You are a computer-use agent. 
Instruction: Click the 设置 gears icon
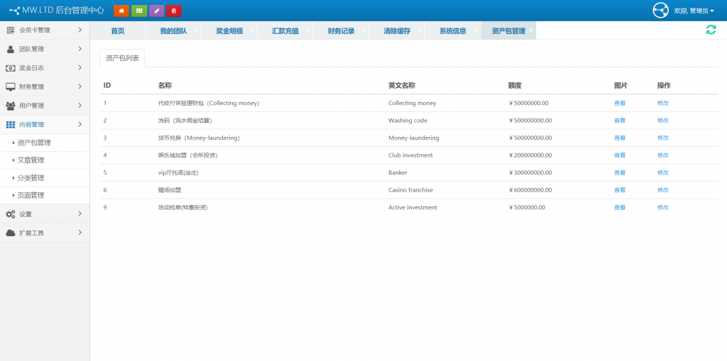point(10,214)
